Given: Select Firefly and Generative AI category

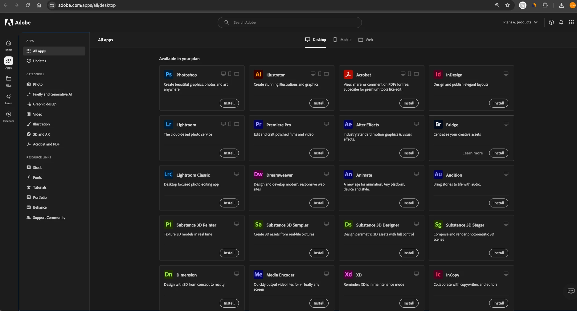Looking at the screenshot, I should pos(54,94).
